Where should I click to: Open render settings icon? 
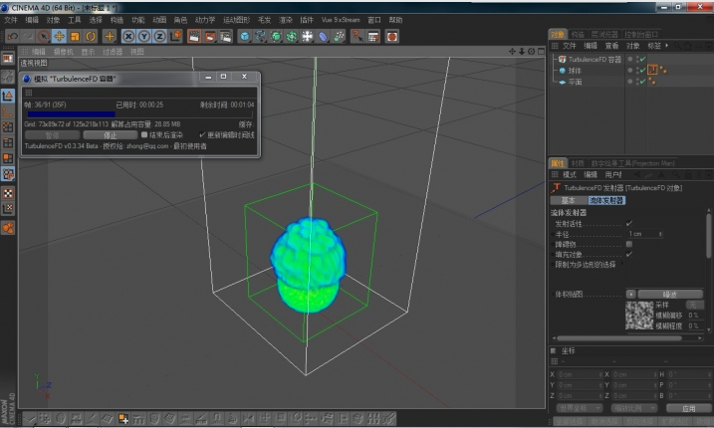[x=225, y=37]
